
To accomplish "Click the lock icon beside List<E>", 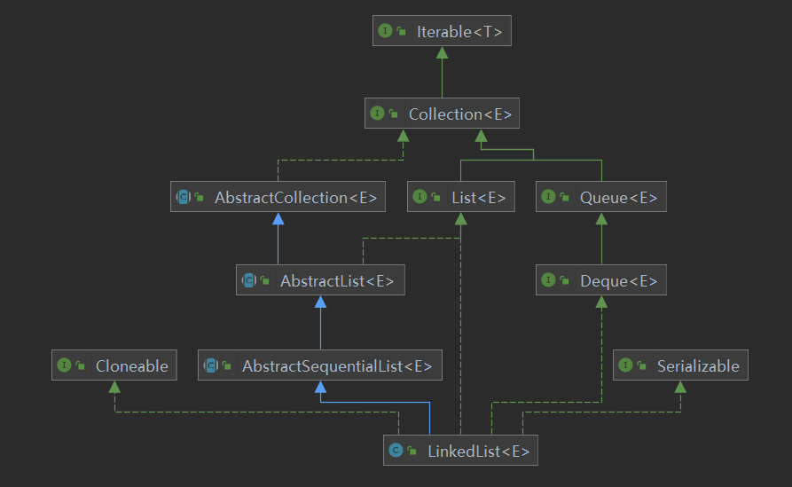I will coord(435,197).
